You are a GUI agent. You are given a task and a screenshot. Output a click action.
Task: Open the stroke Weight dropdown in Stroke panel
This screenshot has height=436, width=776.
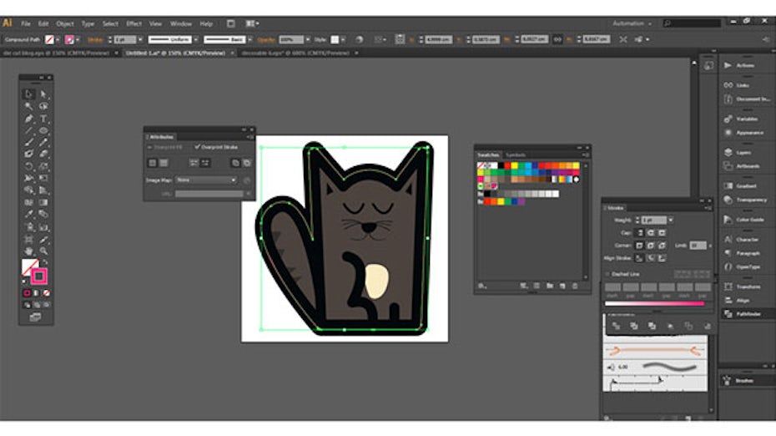point(669,220)
